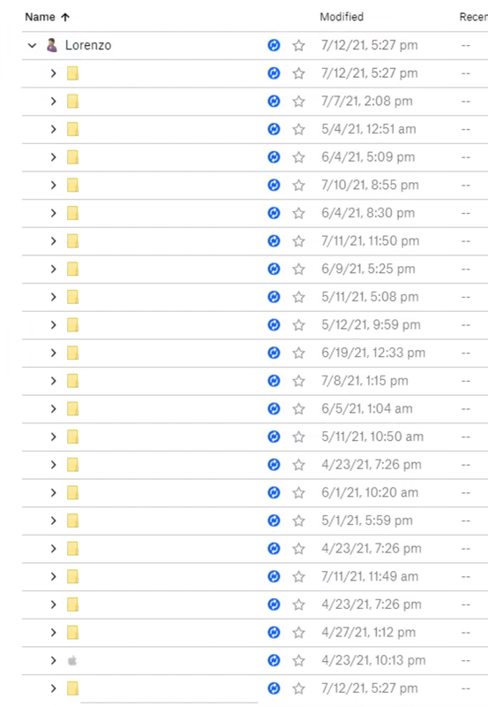This screenshot has height=707, width=488.
Task: Expand folder modified 5/11/21, 5:08 pm
Action: (x=54, y=297)
